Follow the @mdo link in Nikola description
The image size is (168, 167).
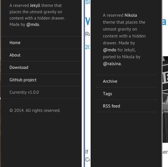(110, 50)
